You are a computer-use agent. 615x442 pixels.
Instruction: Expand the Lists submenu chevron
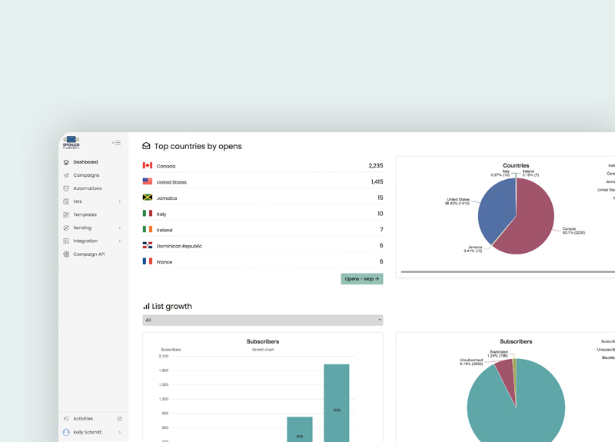coord(120,201)
